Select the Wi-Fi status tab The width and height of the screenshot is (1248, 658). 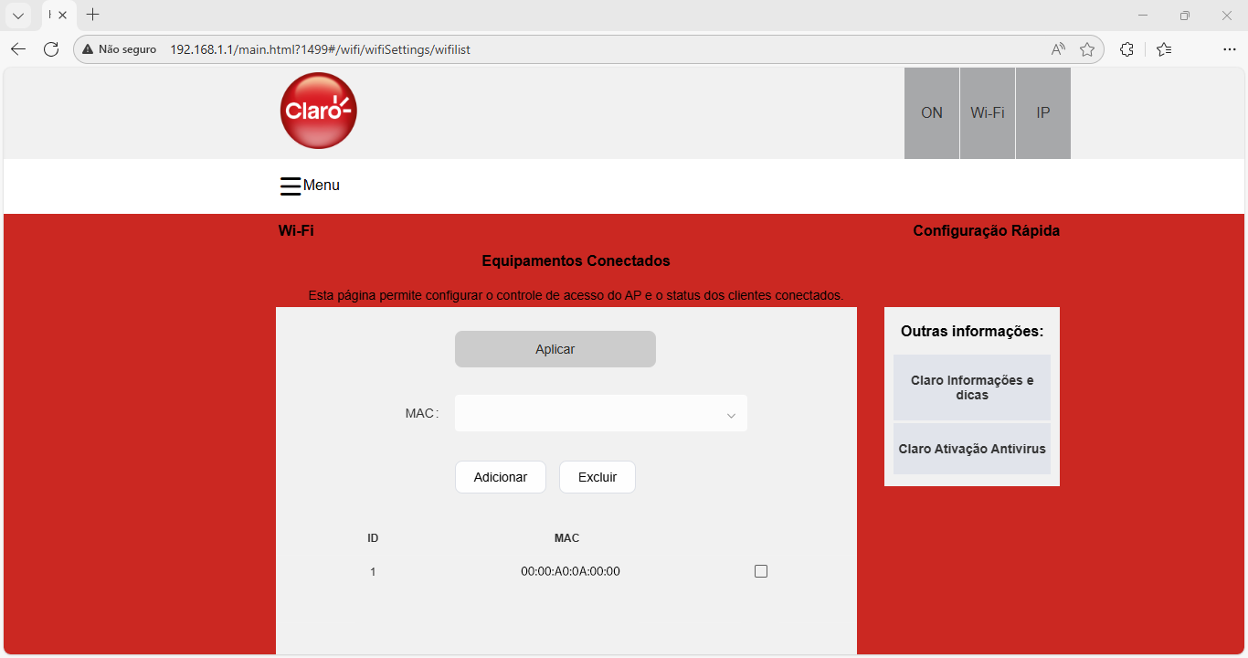(x=987, y=113)
